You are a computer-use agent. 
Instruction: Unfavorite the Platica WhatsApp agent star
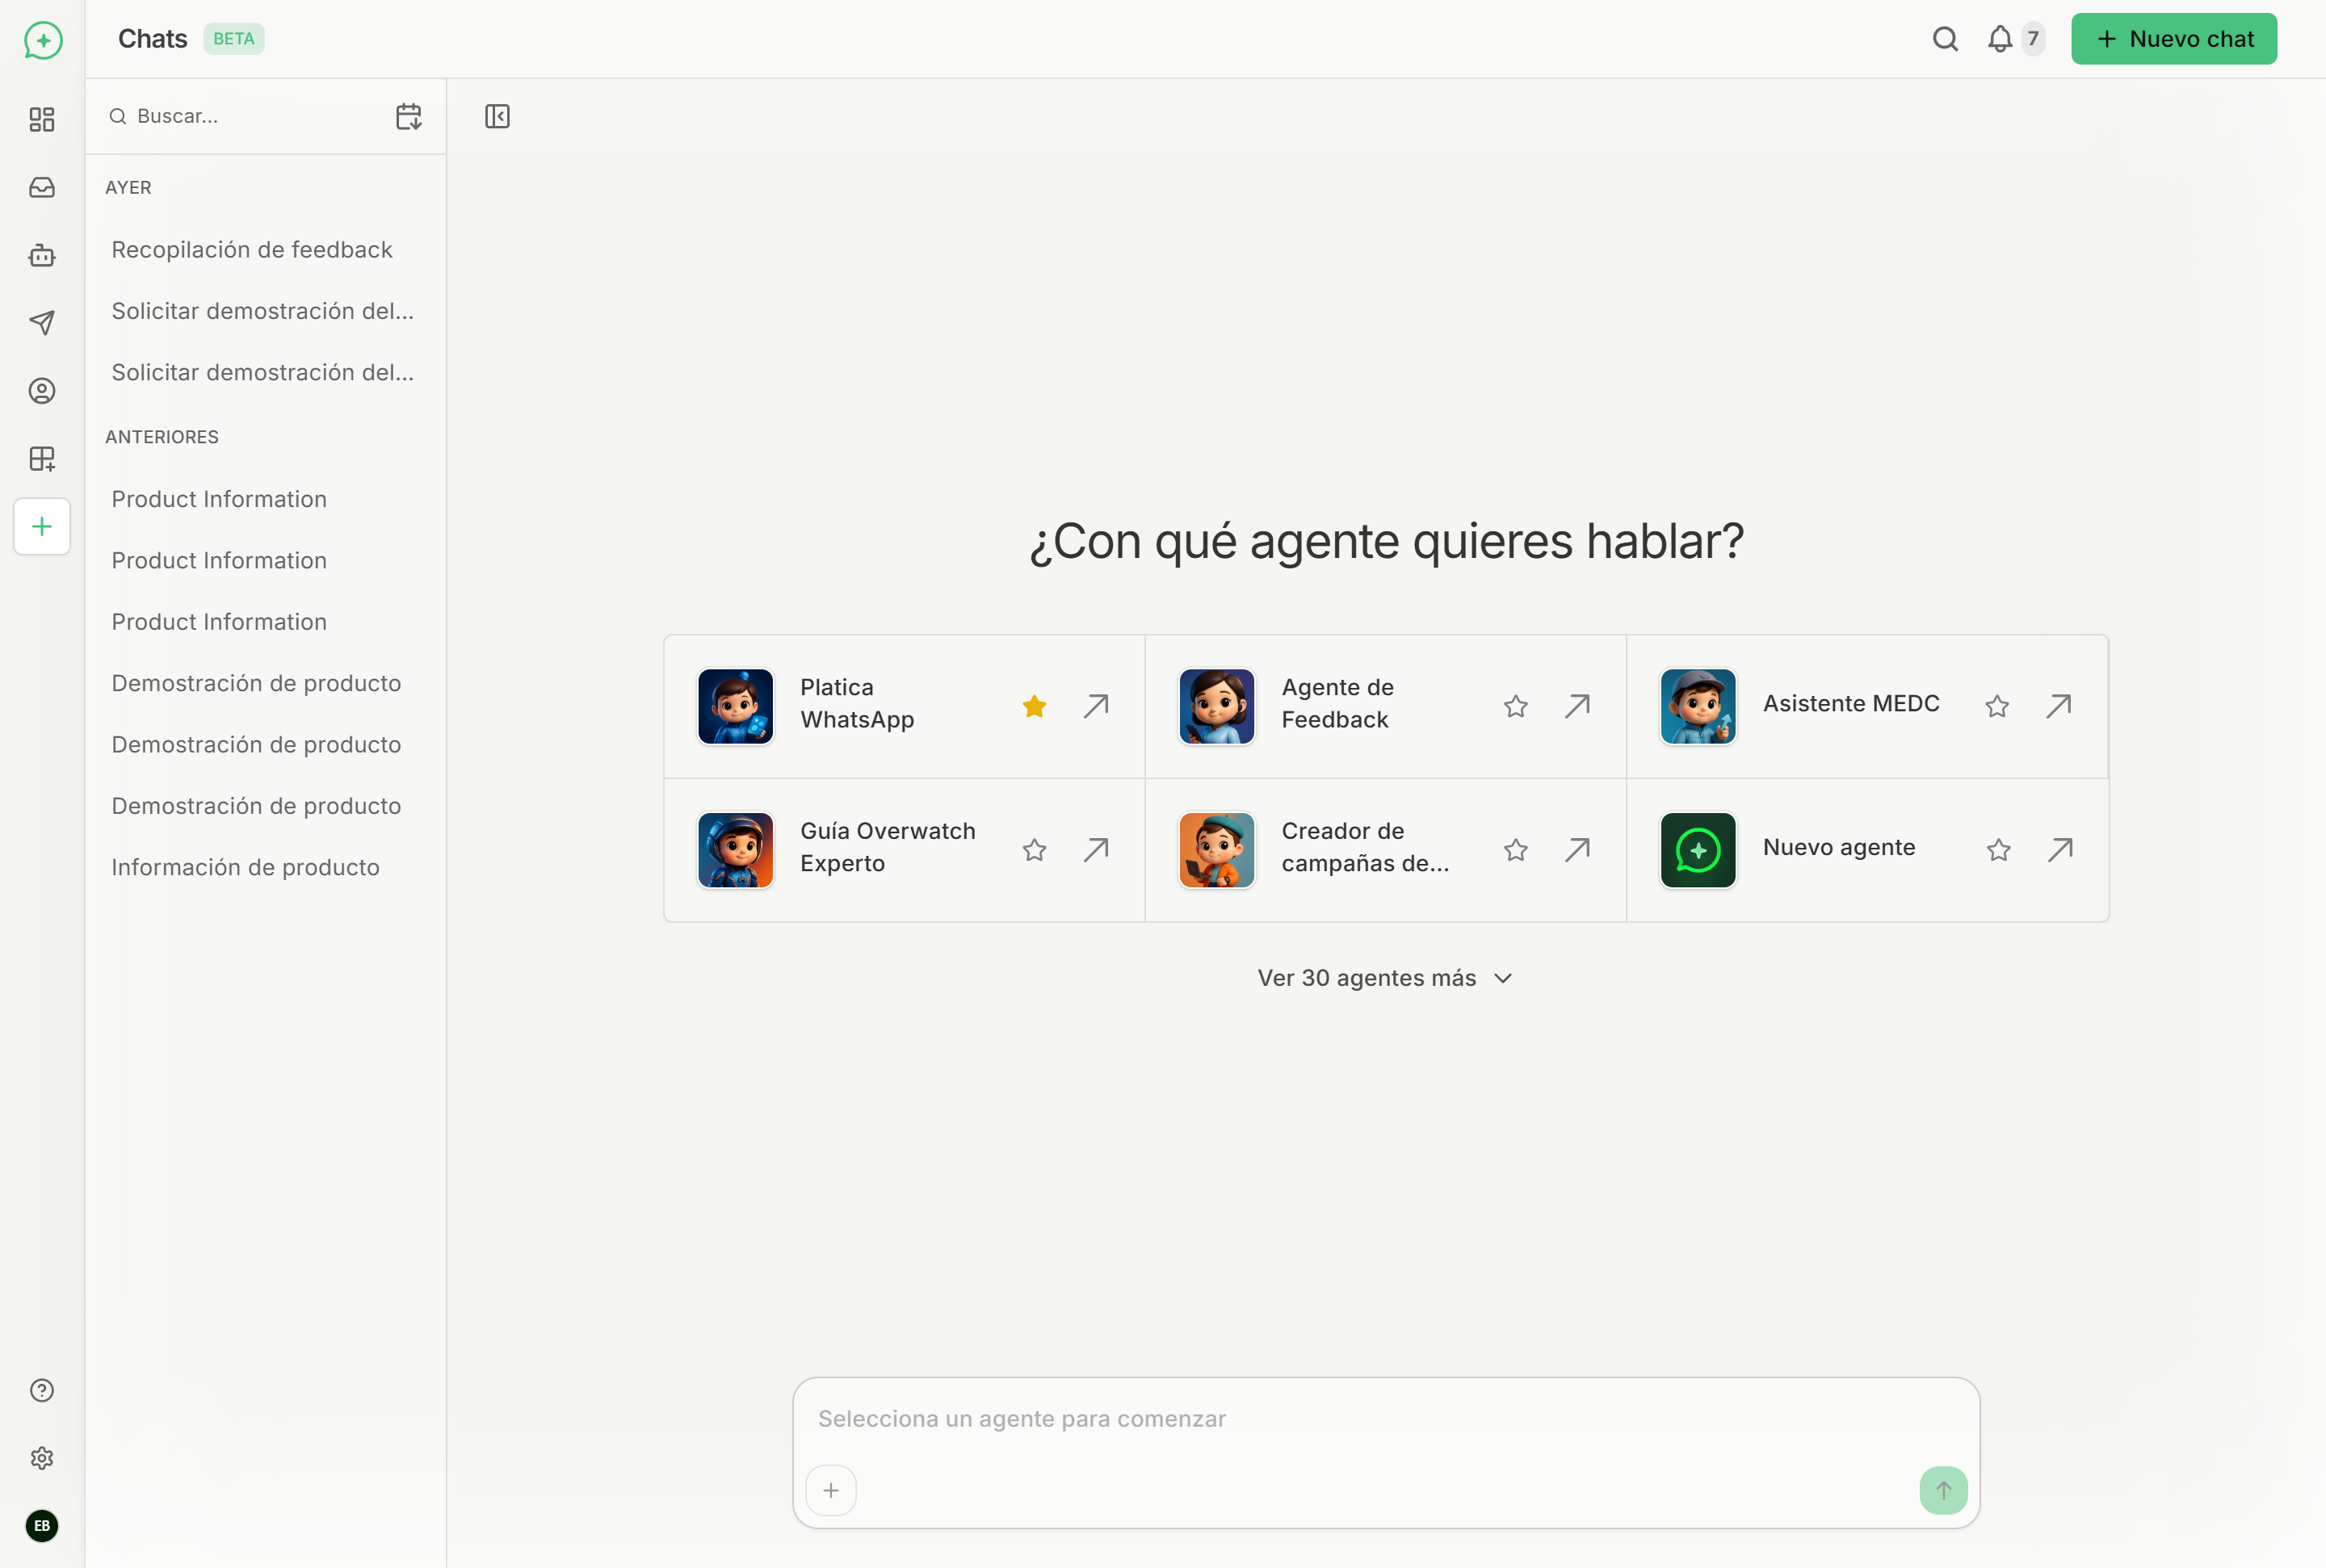[x=1034, y=706]
